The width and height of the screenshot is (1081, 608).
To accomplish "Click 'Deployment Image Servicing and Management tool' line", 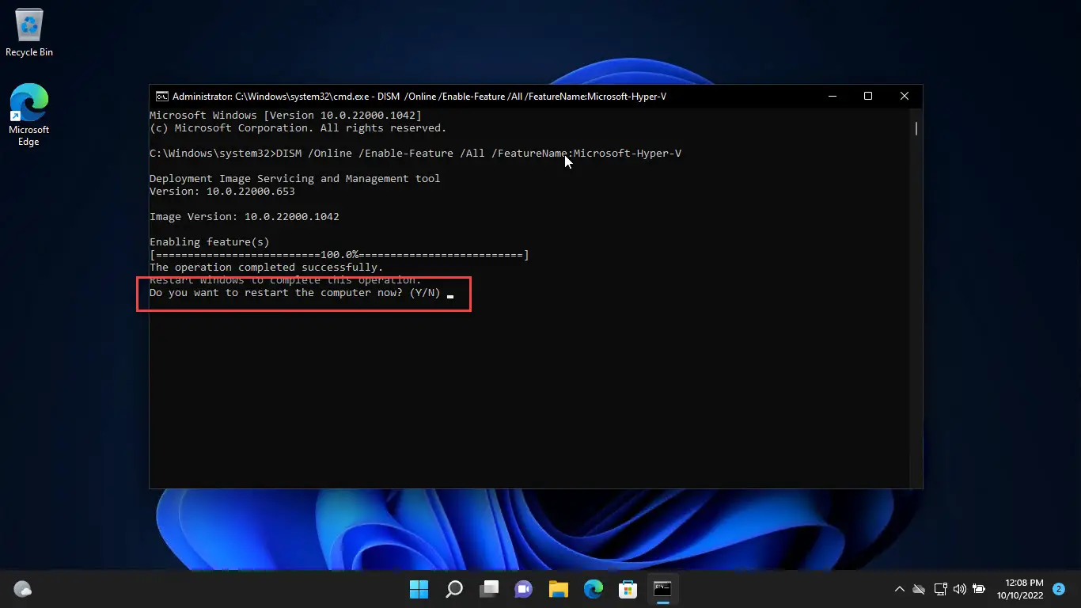I will pyautogui.click(x=295, y=179).
